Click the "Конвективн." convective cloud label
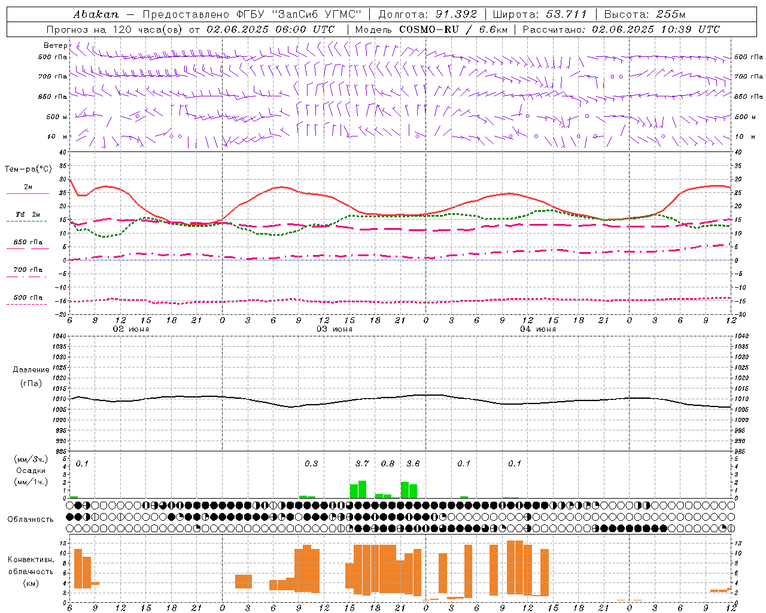This screenshot has height=613, width=766. (31, 560)
